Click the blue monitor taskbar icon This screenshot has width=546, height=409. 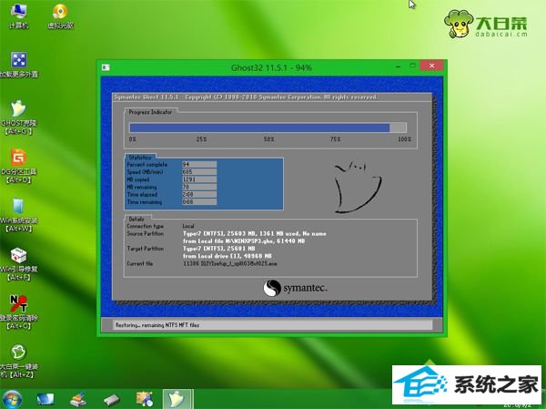[45, 400]
